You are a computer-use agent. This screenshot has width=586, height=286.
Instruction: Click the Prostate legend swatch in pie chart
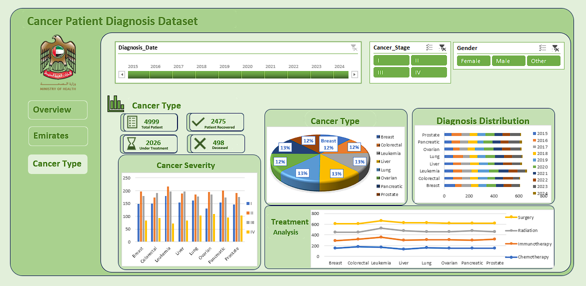click(x=378, y=194)
